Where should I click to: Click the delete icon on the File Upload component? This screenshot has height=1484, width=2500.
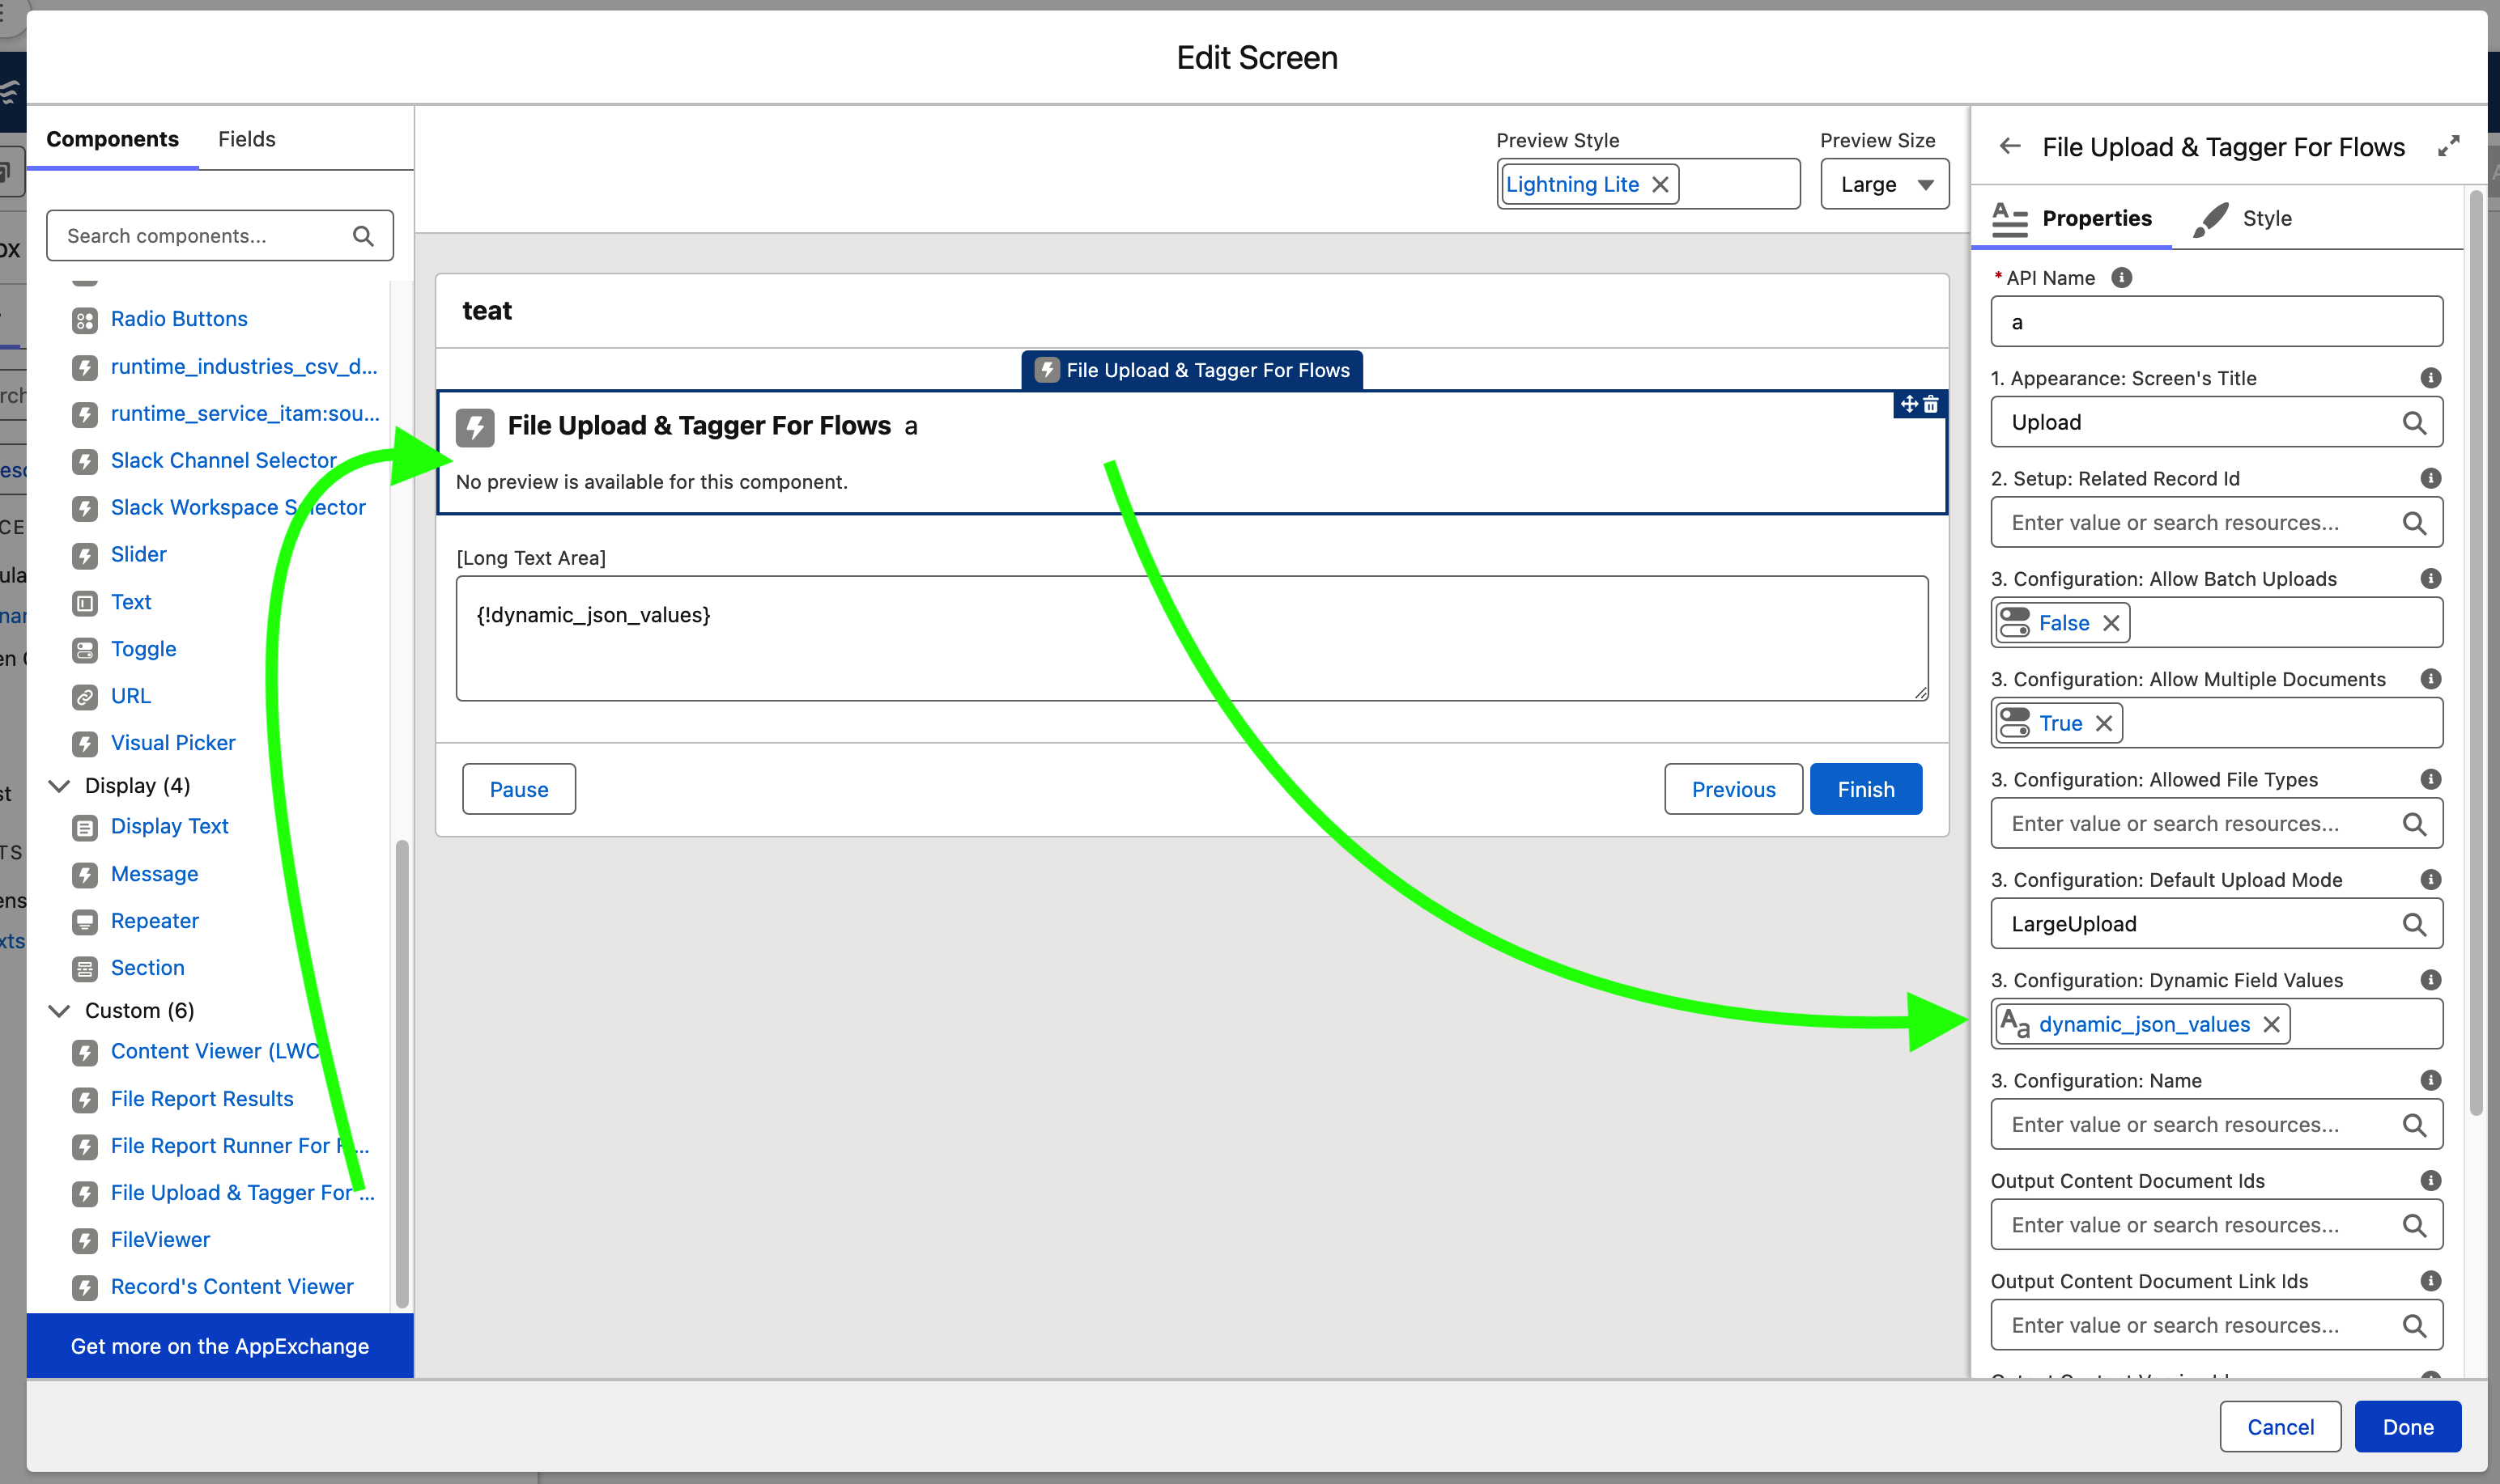click(1931, 405)
